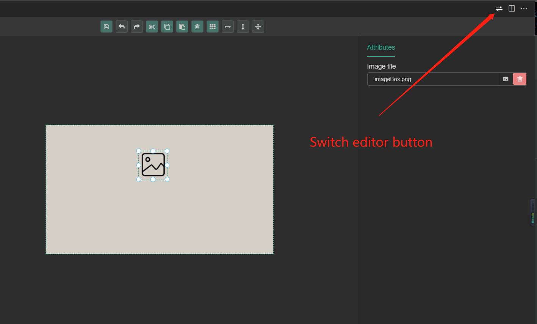Open the Attributes tab
Viewport: 537px width, 324px height.
point(381,47)
